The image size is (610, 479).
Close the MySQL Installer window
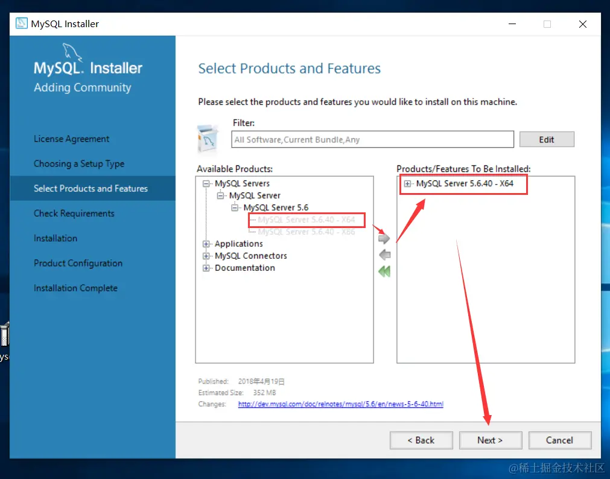point(582,24)
